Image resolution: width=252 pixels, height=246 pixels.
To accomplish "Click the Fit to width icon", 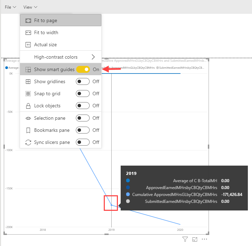I will click(28, 33).
